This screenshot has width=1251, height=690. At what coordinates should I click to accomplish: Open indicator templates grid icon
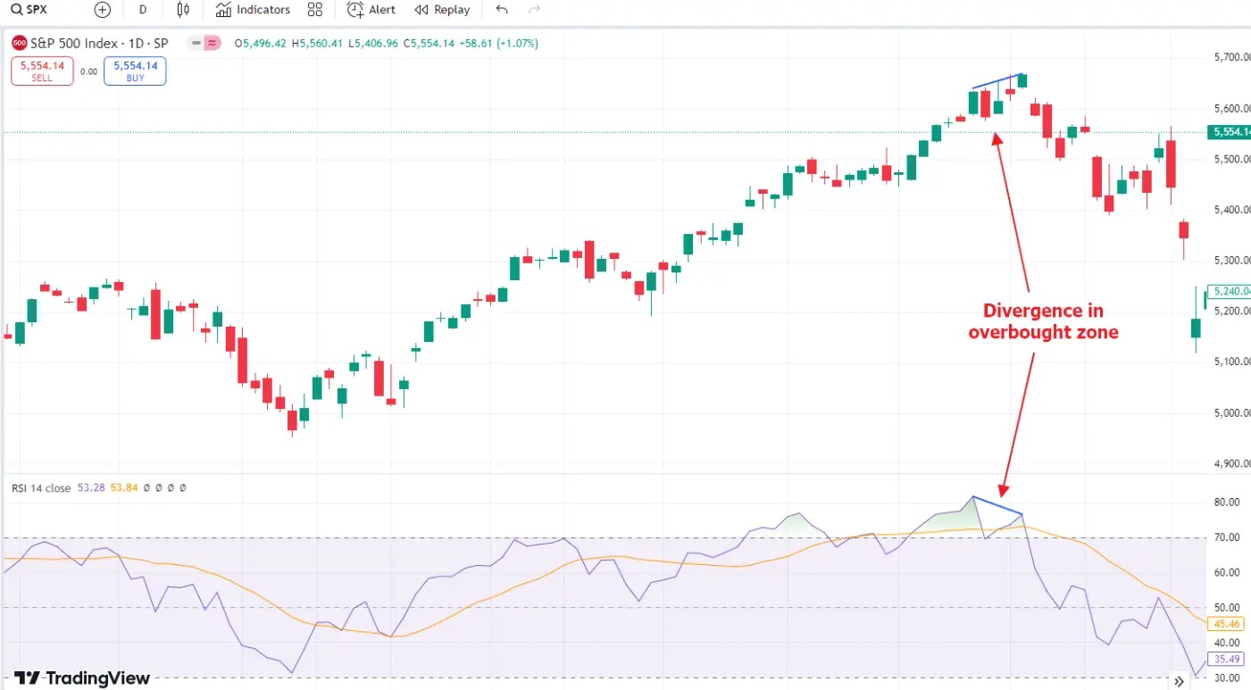314,10
